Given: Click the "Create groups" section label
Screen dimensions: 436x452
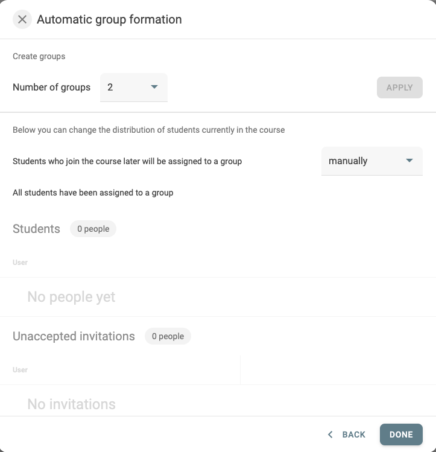Looking at the screenshot, I should [x=39, y=56].
